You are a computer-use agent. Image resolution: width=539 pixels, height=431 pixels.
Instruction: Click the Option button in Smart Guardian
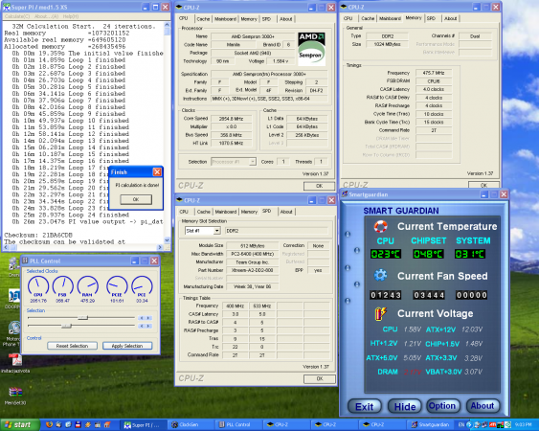click(442, 406)
